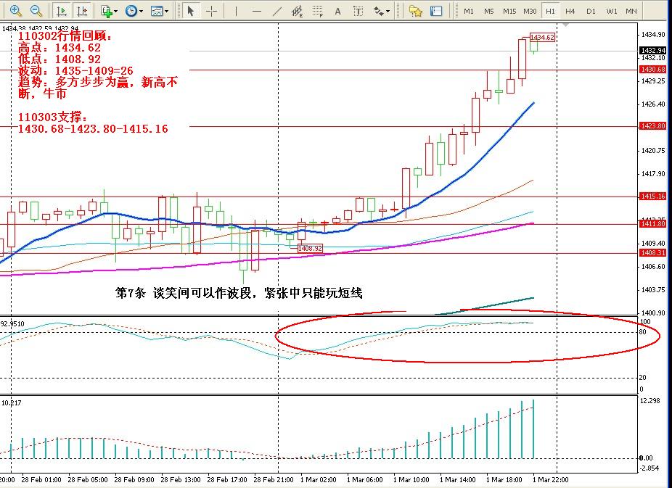
Task: Open the Periodicity clock dropdown
Action: (x=133, y=11)
